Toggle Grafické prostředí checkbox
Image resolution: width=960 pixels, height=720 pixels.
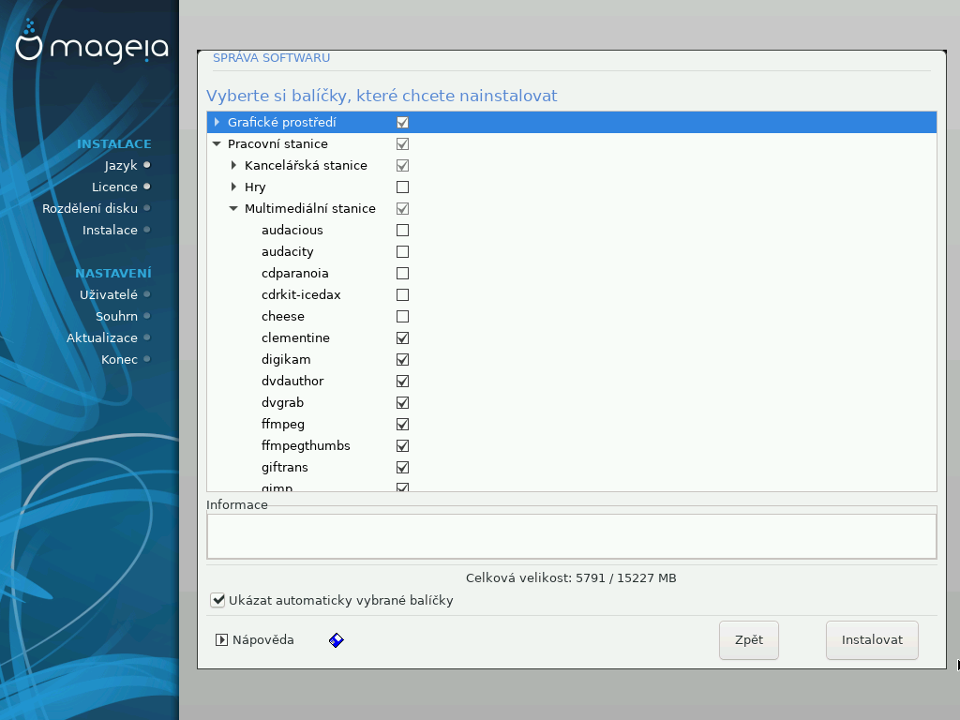(402, 123)
